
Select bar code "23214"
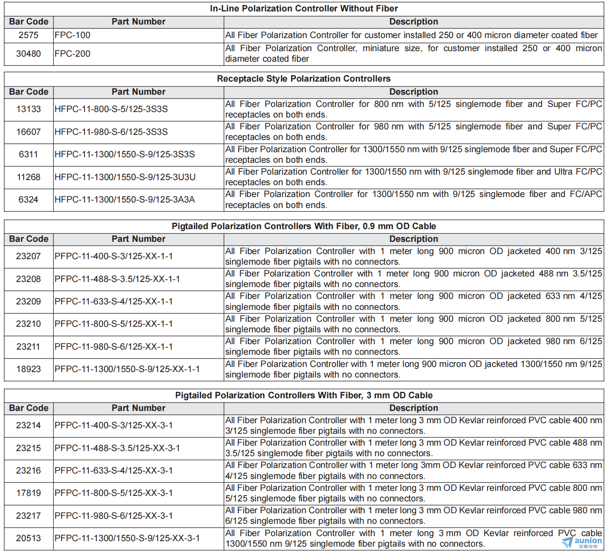click(x=28, y=425)
